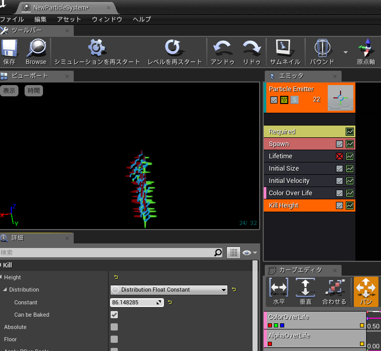
Task: Collapse the Distribution expander
Action: [x=5, y=290]
